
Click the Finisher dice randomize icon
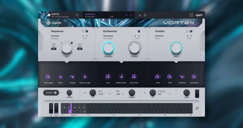pos(191,31)
